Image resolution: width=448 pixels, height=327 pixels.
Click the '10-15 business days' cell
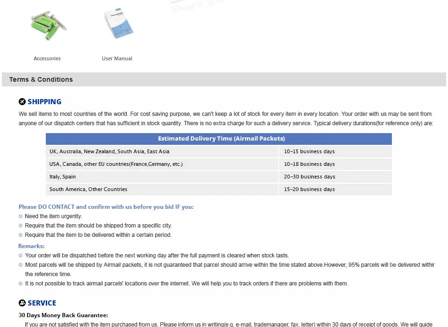[335, 151]
